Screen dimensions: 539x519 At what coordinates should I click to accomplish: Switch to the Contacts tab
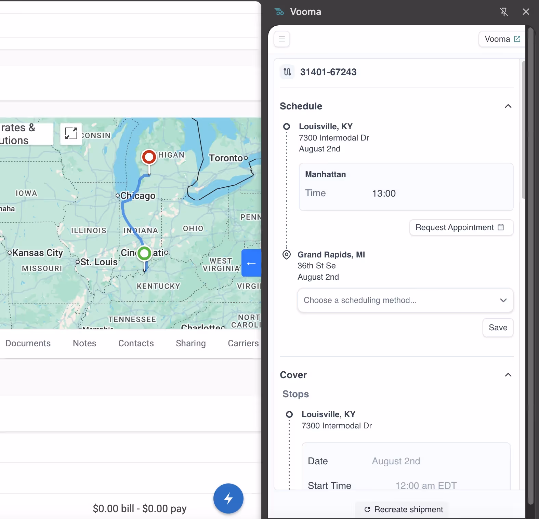pos(136,343)
